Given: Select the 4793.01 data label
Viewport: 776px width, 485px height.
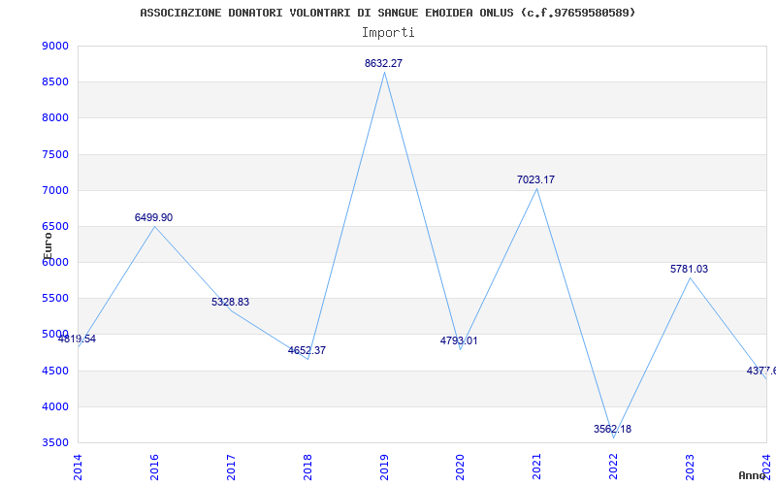Looking at the screenshot, I should coord(459,341).
